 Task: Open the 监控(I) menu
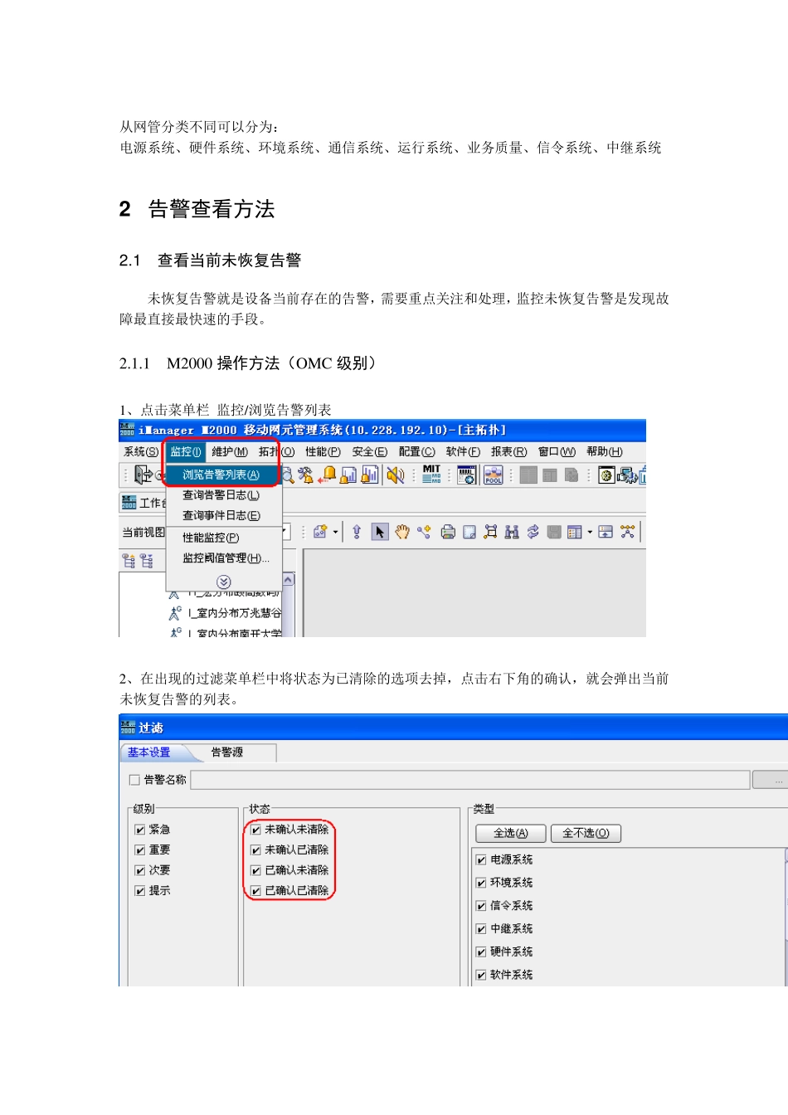pos(186,452)
